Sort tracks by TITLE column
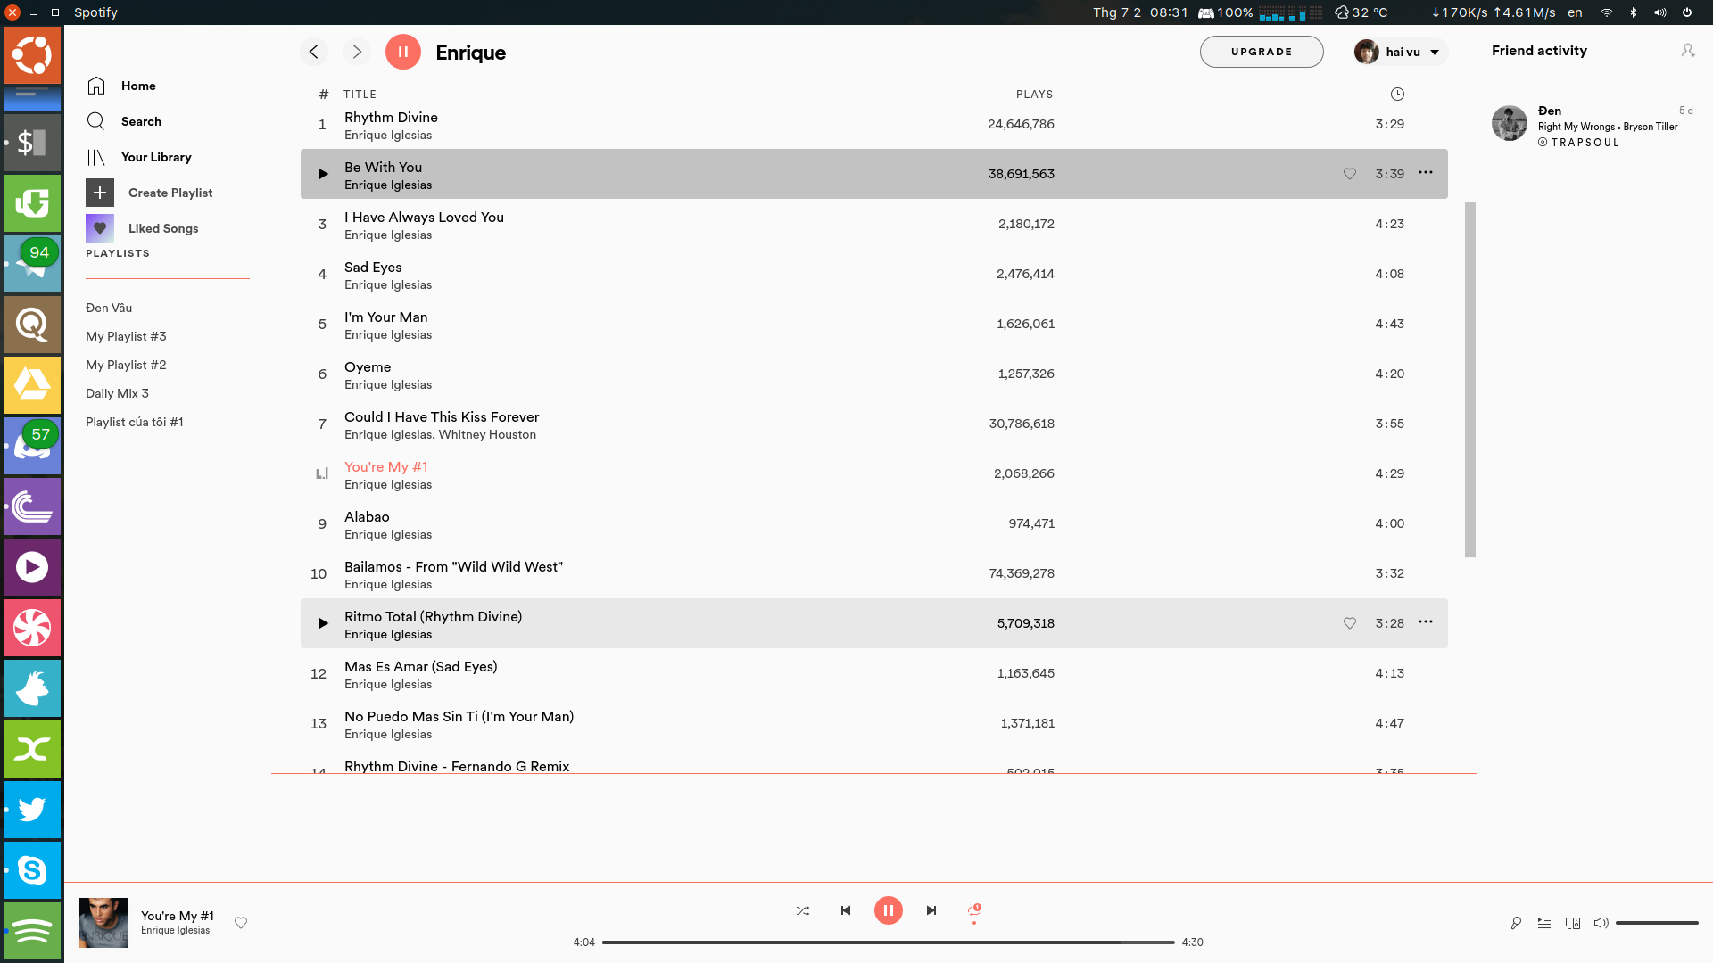This screenshot has height=963, width=1713. 360,95
